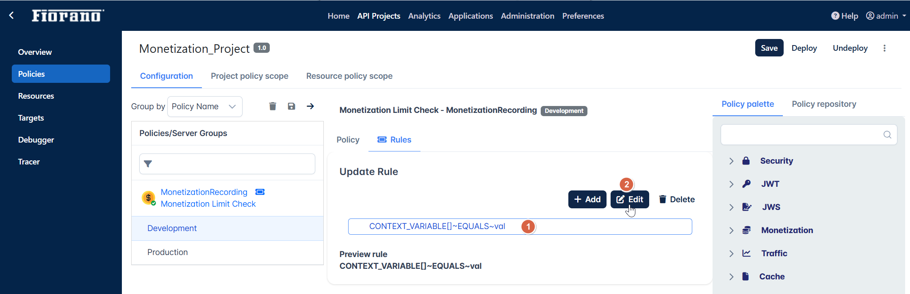Click the floppy disk save icon in policy toolbar
The width and height of the screenshot is (910, 294).
coord(291,106)
